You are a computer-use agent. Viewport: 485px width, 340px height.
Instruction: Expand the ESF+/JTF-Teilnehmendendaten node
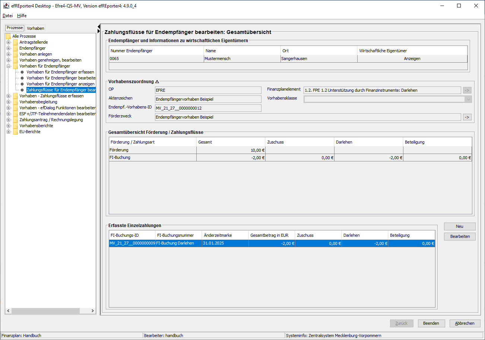[8, 114]
